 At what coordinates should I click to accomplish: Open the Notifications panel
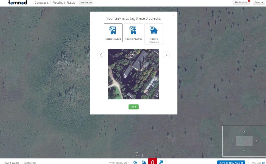pos(241,3)
